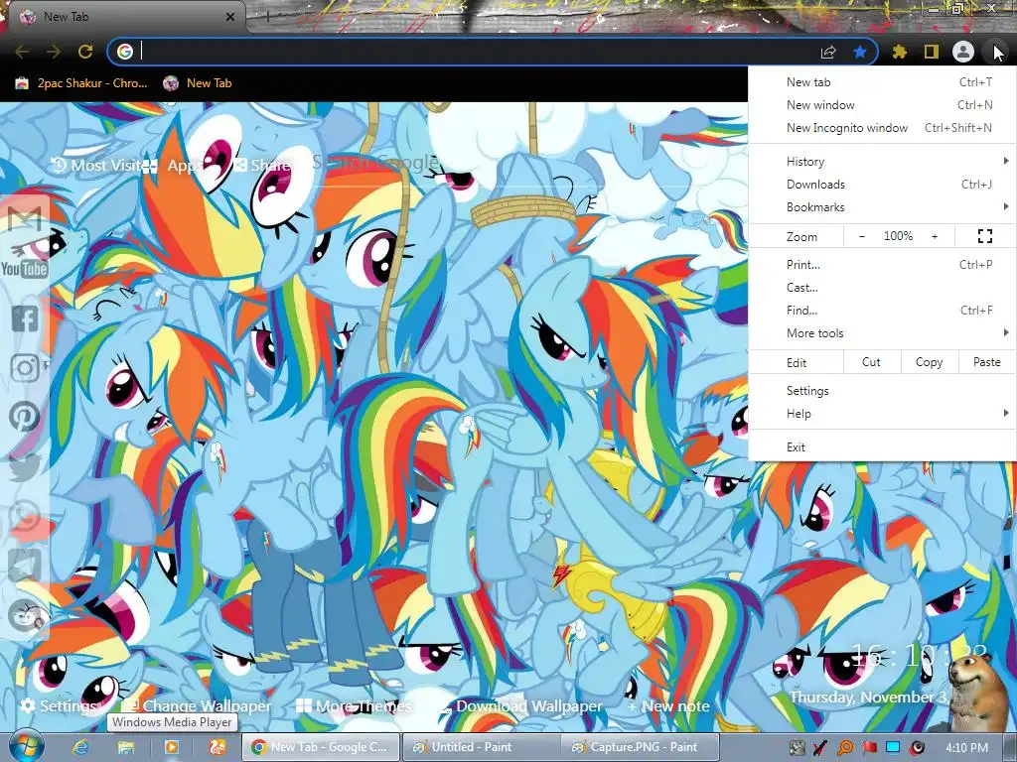Launch UC Browser from taskbar

point(218,747)
